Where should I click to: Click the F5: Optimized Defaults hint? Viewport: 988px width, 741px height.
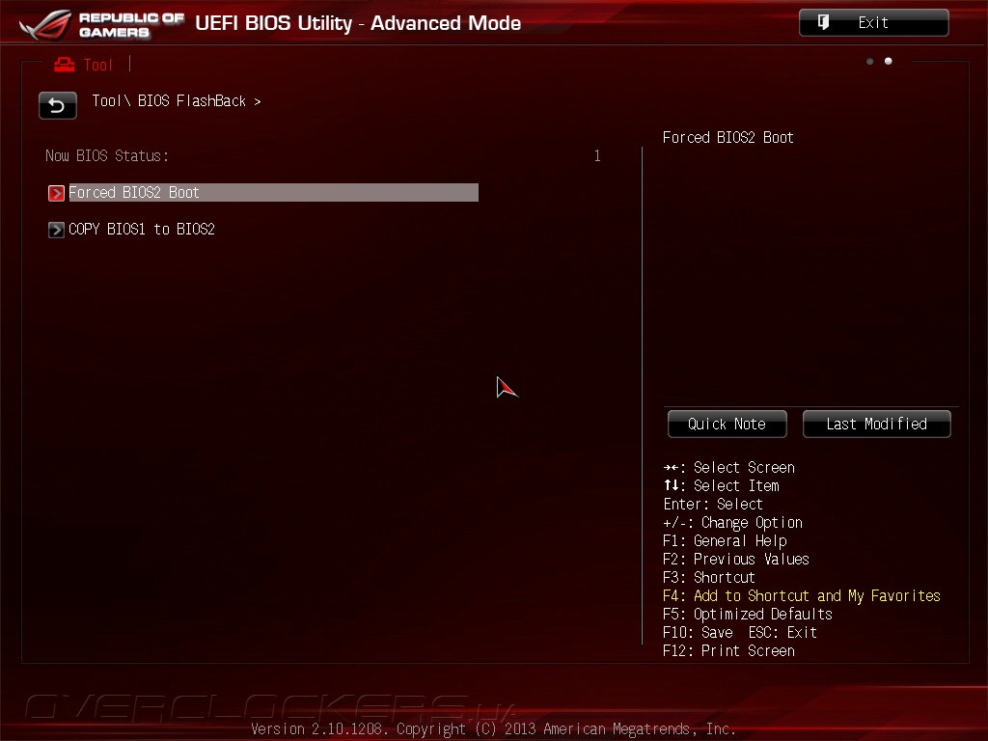click(748, 615)
